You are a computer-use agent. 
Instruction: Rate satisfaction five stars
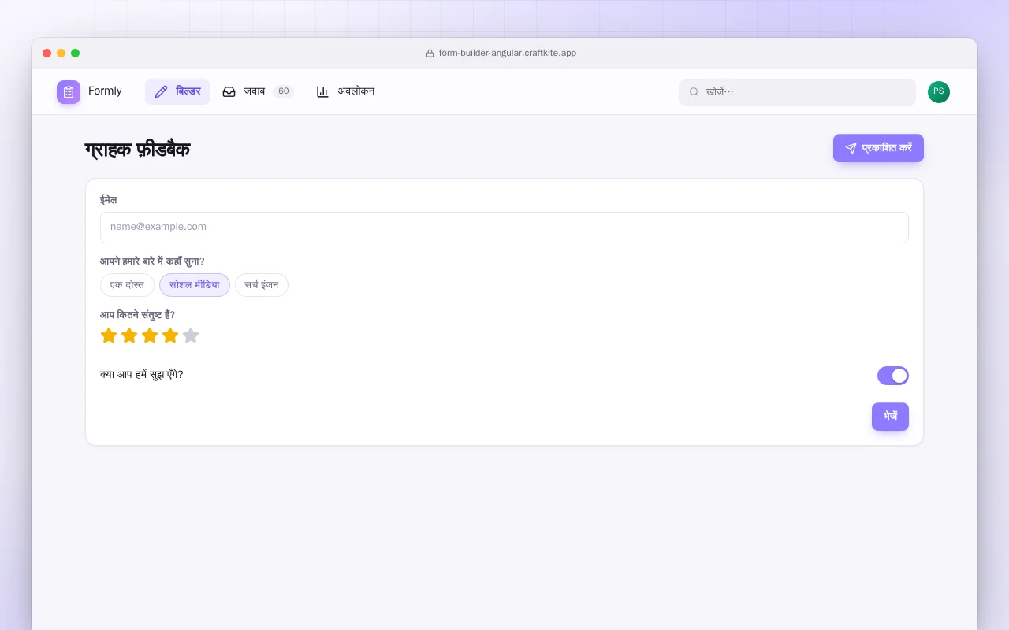[191, 336]
